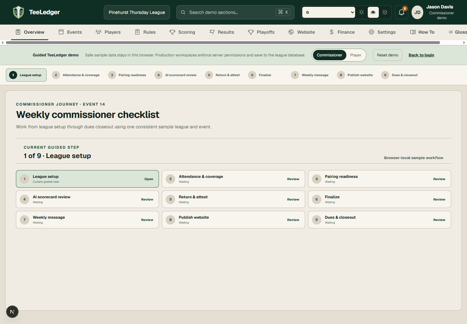Go to step 2 Attendance & coverage pill
467x324 pixels.
[x=76, y=75]
